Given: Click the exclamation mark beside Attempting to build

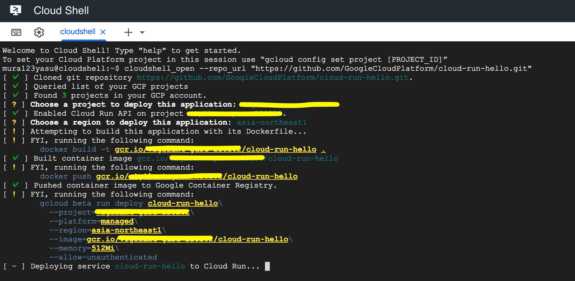Looking at the screenshot, I should (x=14, y=131).
